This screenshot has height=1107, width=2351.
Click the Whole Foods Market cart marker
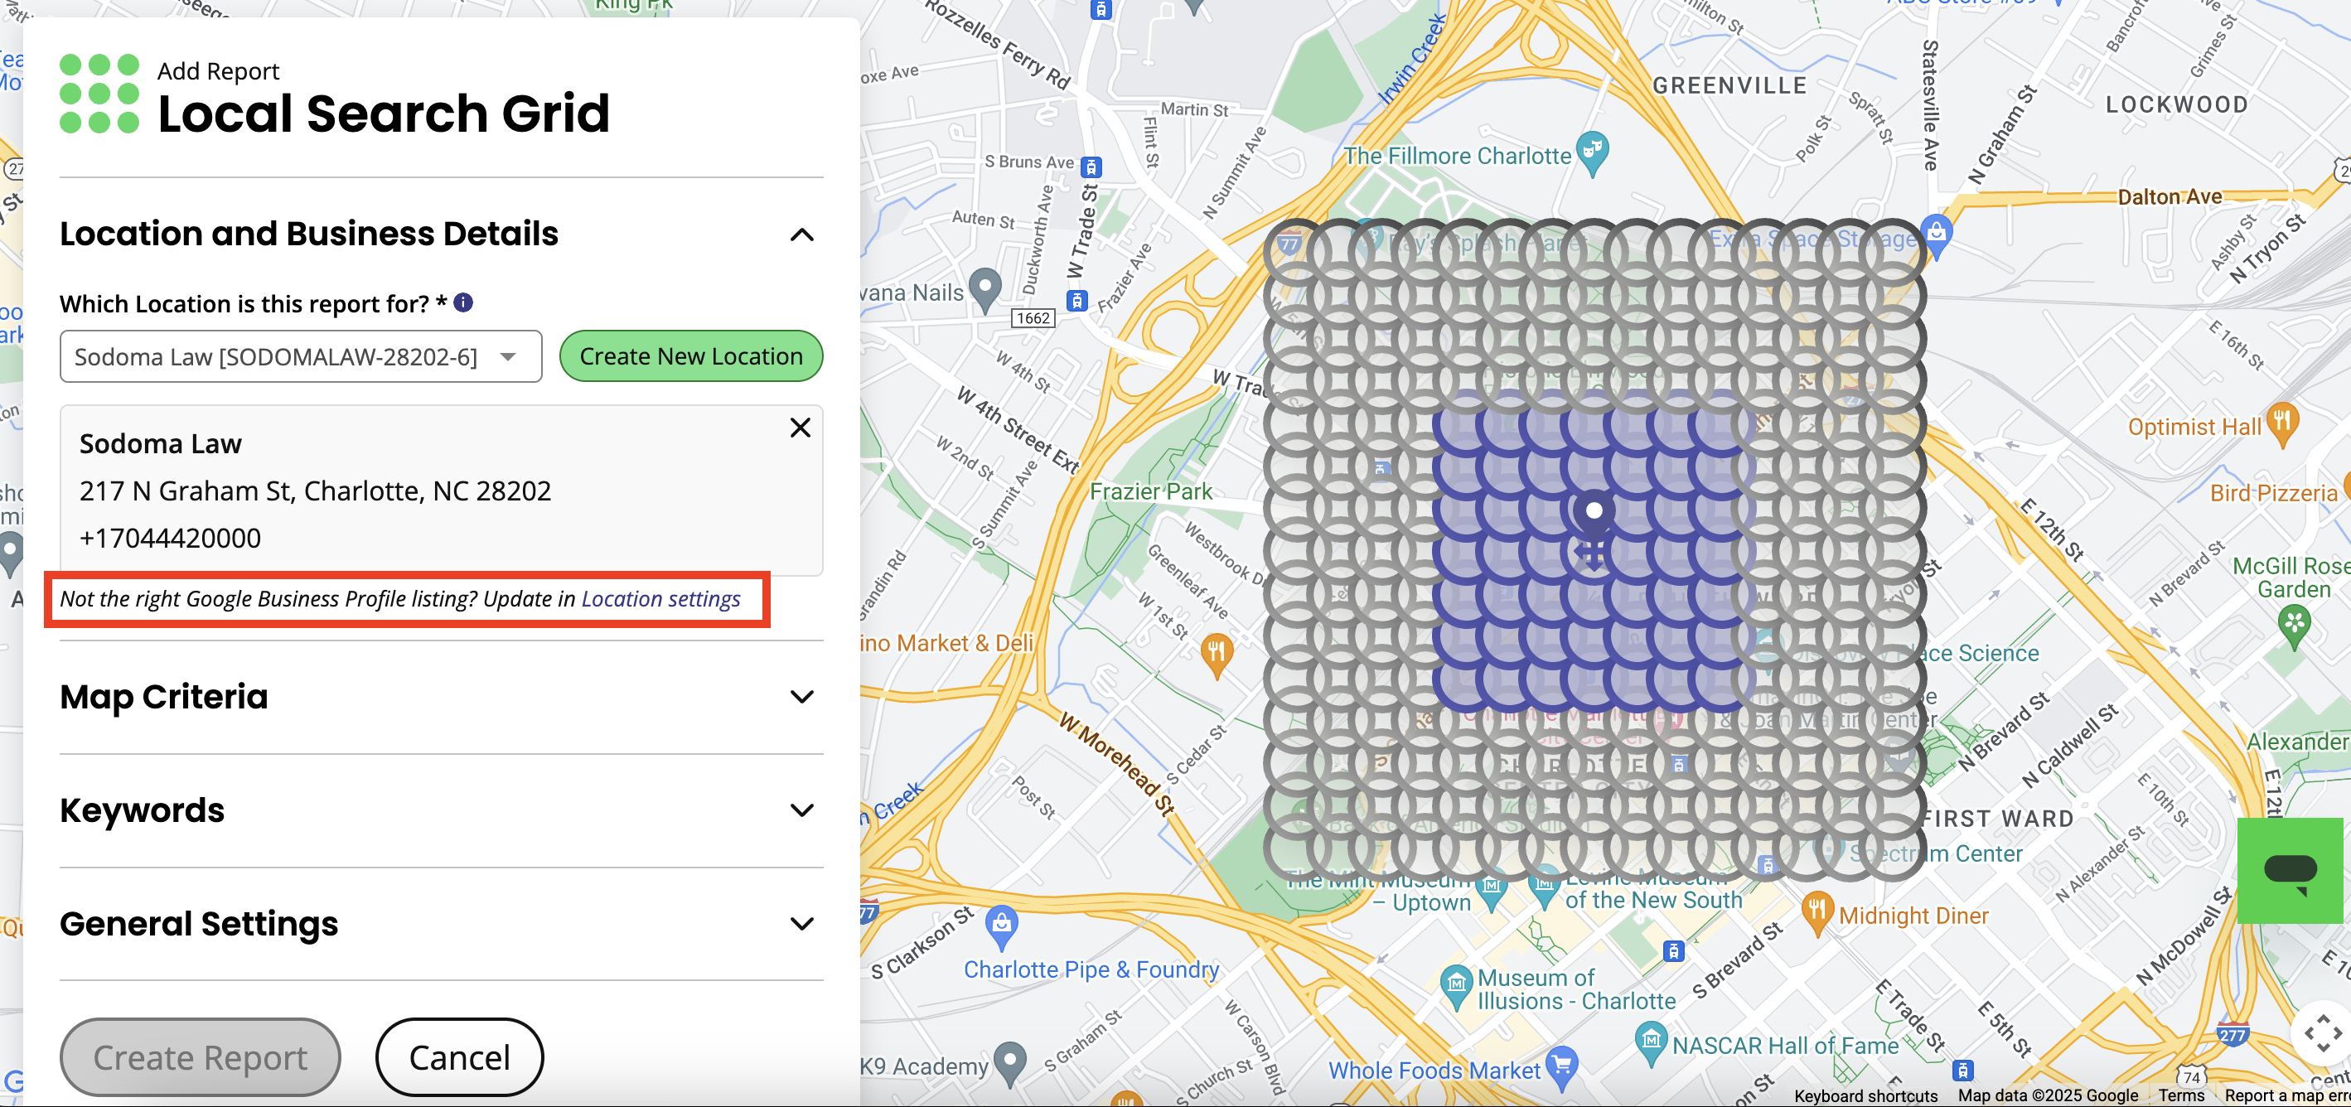(1561, 1069)
